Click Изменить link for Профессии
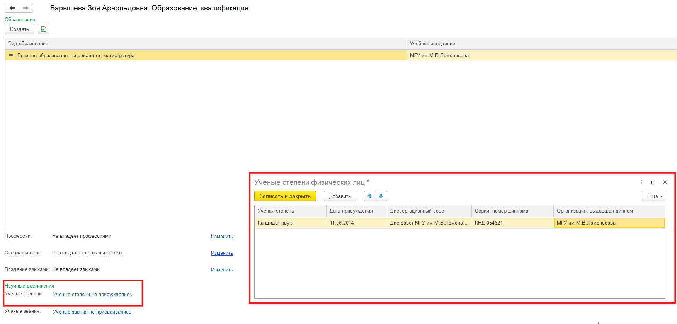The width and height of the screenshot is (677, 324). click(x=222, y=237)
